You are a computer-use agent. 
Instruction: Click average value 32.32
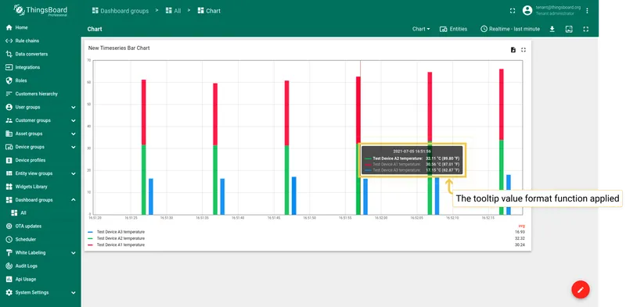[x=520, y=238]
